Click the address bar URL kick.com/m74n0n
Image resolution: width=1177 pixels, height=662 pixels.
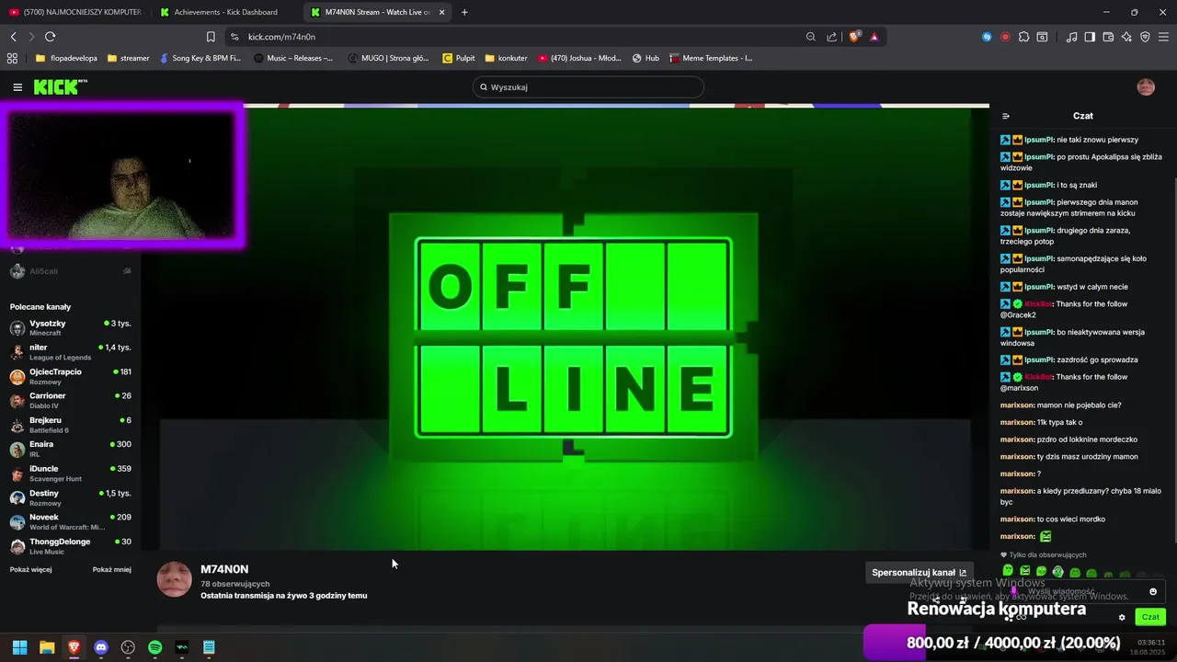click(x=281, y=37)
